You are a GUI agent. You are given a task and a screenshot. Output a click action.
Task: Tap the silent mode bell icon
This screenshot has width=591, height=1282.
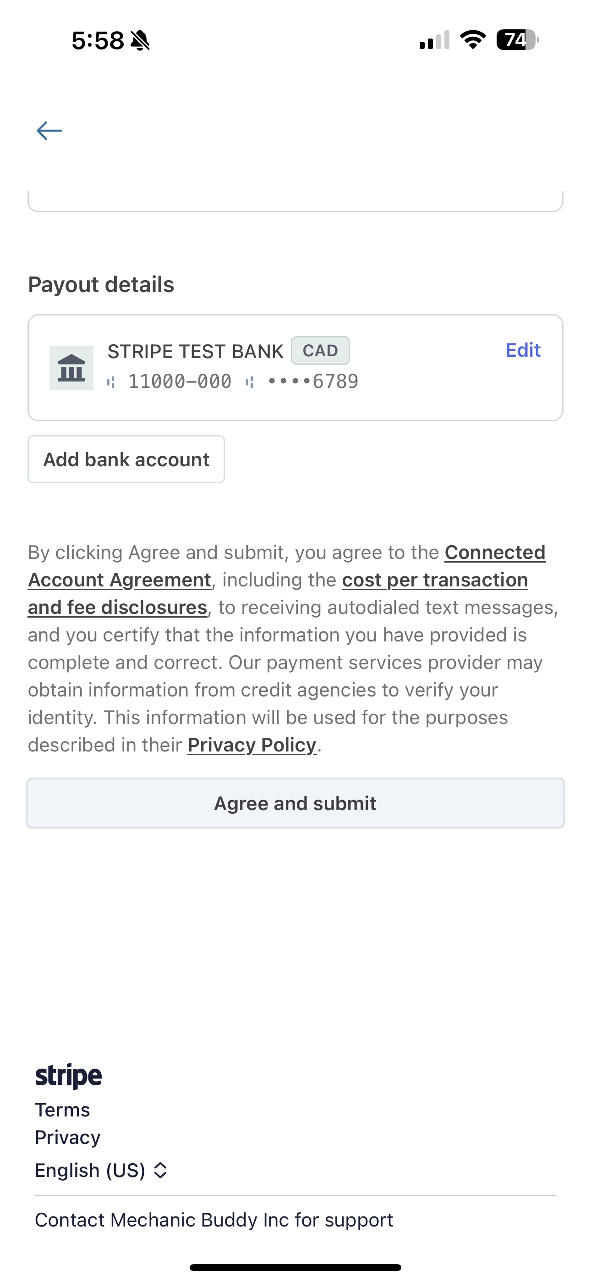[x=140, y=40]
